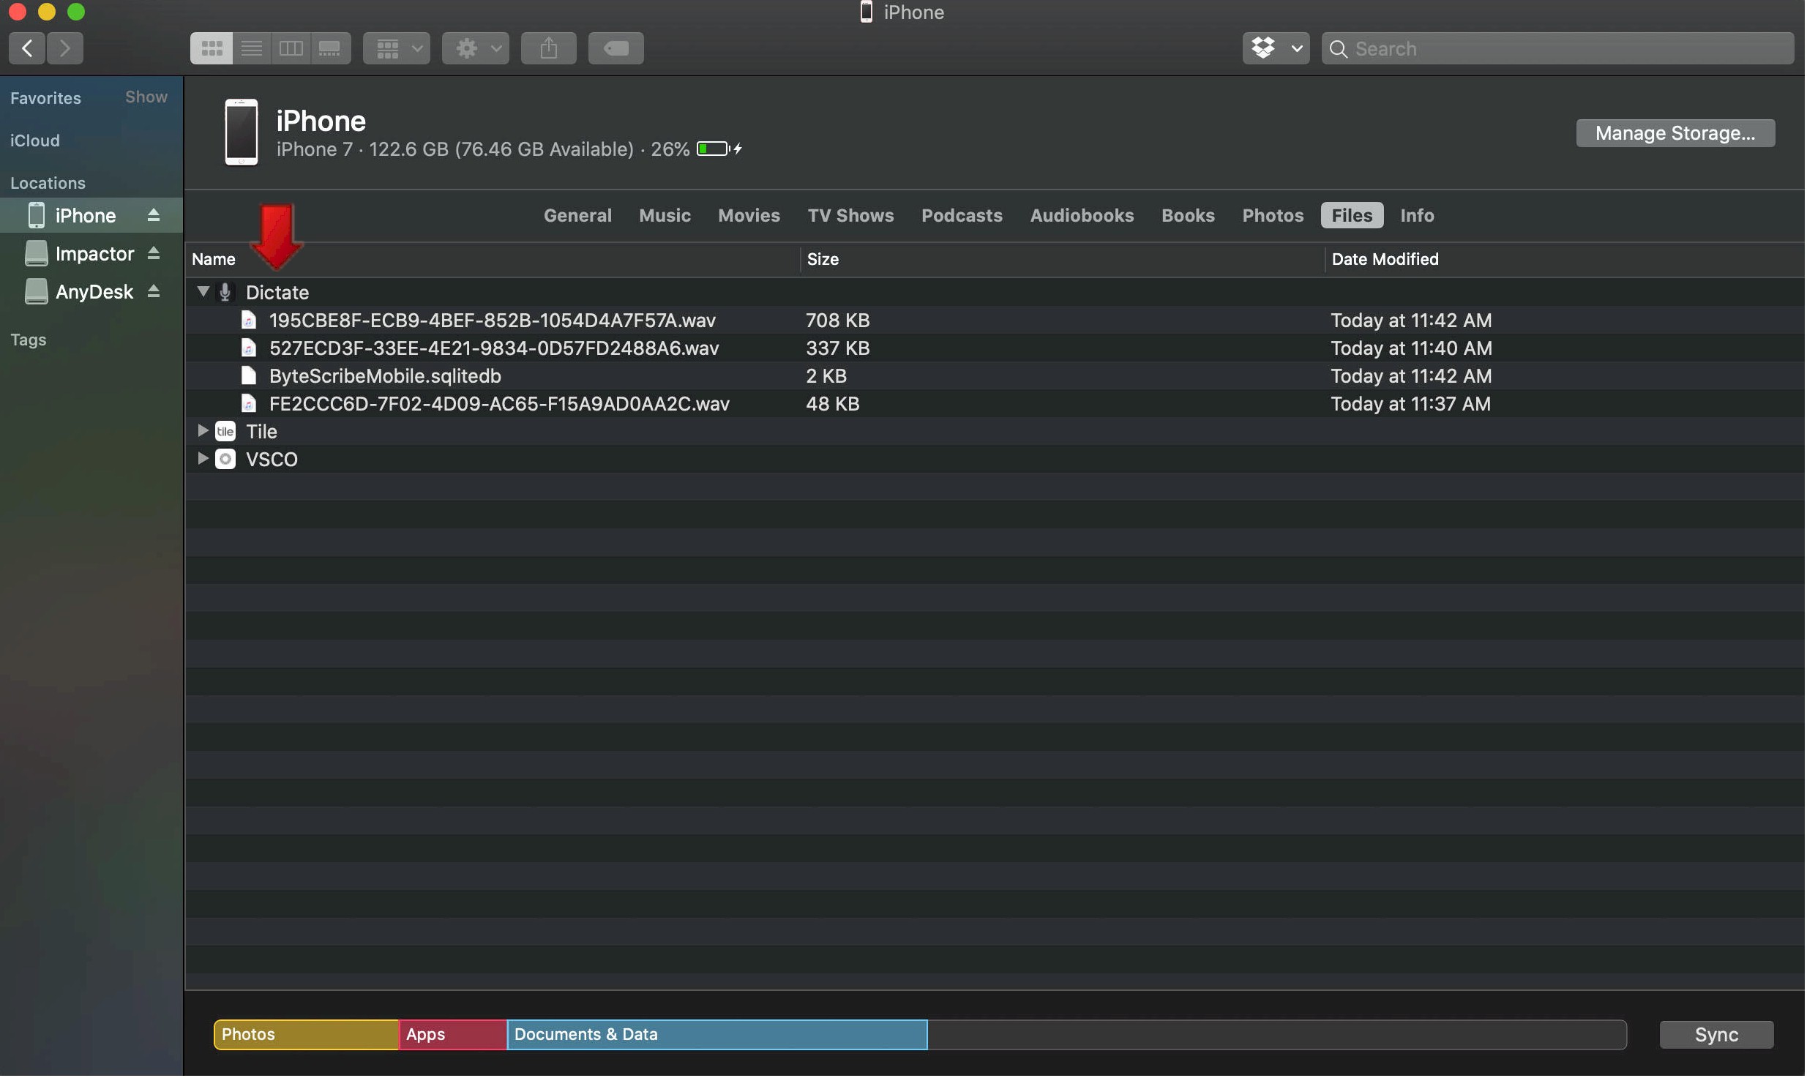Click the battery charging indicator icon
1807x1078 pixels.
719,149
